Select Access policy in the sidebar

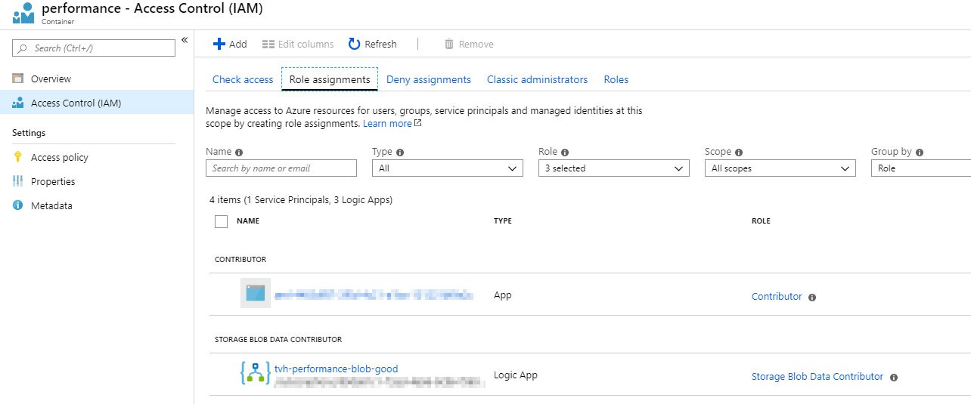pyautogui.click(x=59, y=157)
